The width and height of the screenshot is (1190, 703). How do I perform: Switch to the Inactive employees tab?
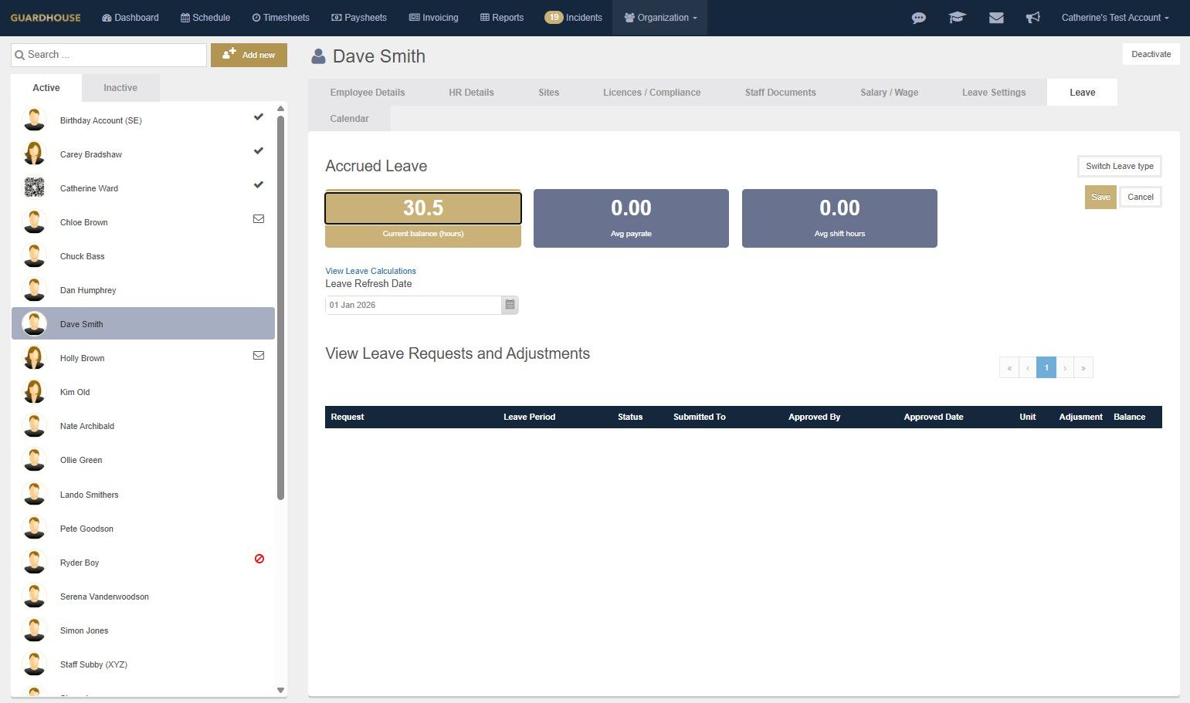(120, 88)
